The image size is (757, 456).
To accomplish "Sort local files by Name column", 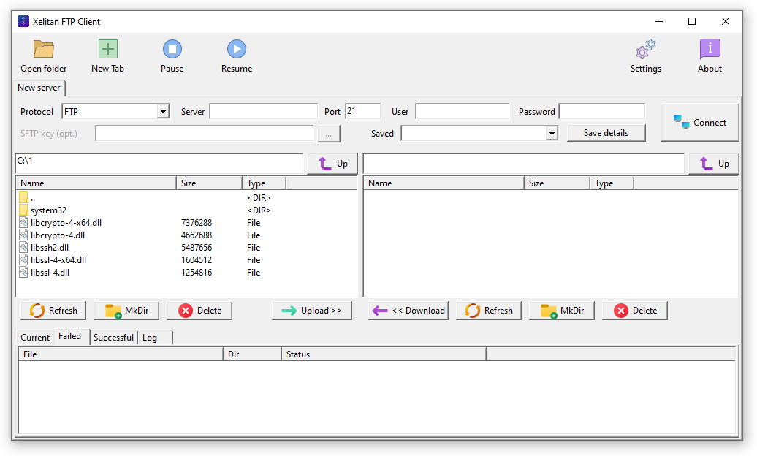I will 96,183.
